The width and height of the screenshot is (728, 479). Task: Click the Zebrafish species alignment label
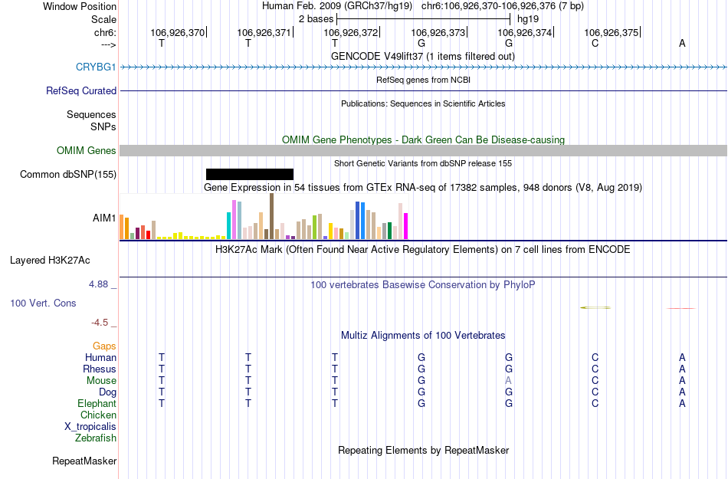coord(96,438)
